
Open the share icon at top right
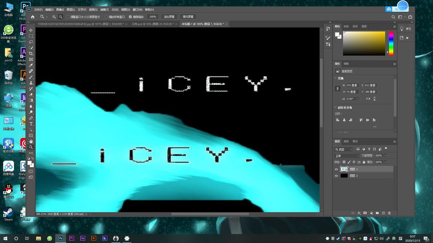(410, 17)
